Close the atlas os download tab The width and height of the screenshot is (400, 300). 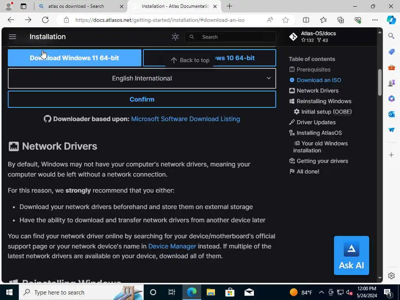pos(122,6)
